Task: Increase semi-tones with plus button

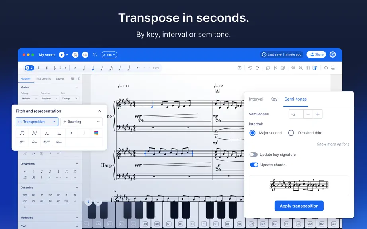Action: [318, 114]
